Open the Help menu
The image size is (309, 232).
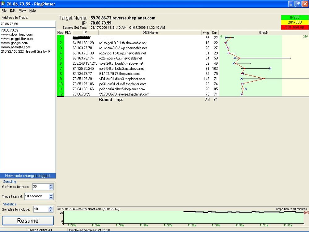point(32,11)
